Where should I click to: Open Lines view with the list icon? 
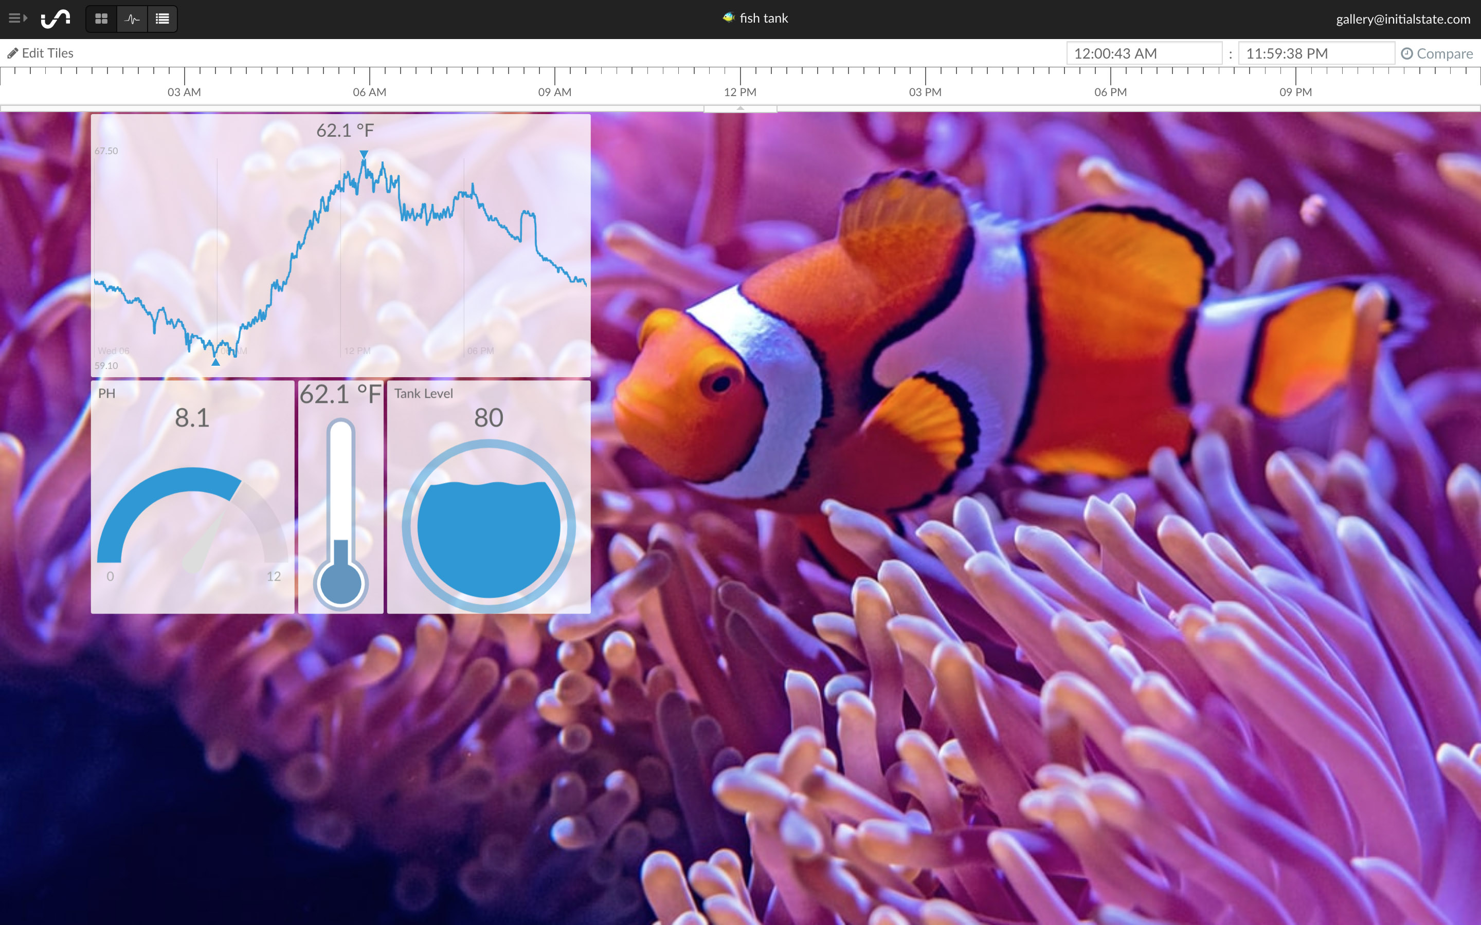[x=162, y=18]
